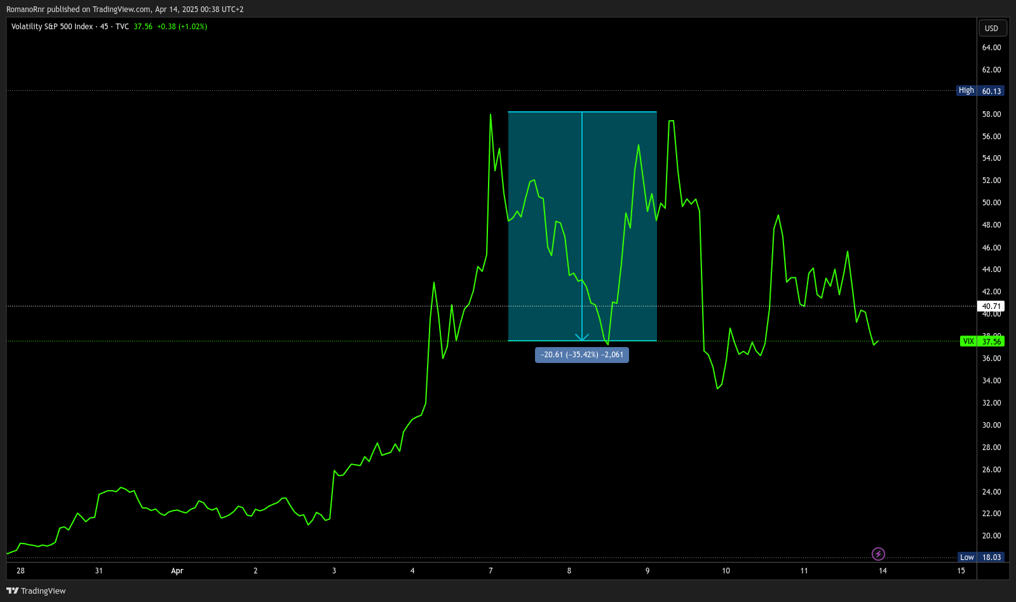The image size is (1016, 602).
Task: Click the 14 date marker on time axis
Action: click(x=883, y=571)
